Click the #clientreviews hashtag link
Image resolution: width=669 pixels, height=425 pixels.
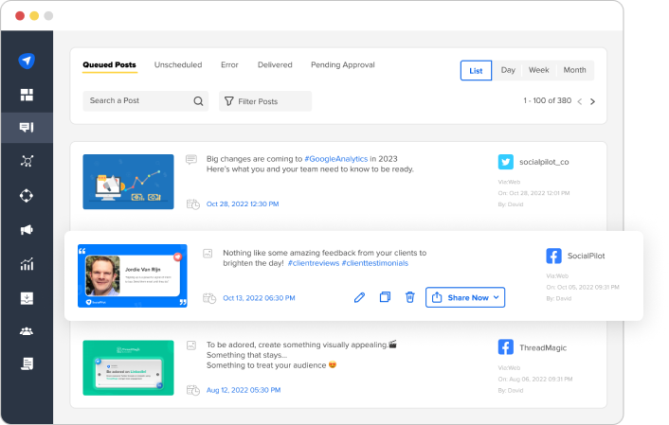coord(314,263)
